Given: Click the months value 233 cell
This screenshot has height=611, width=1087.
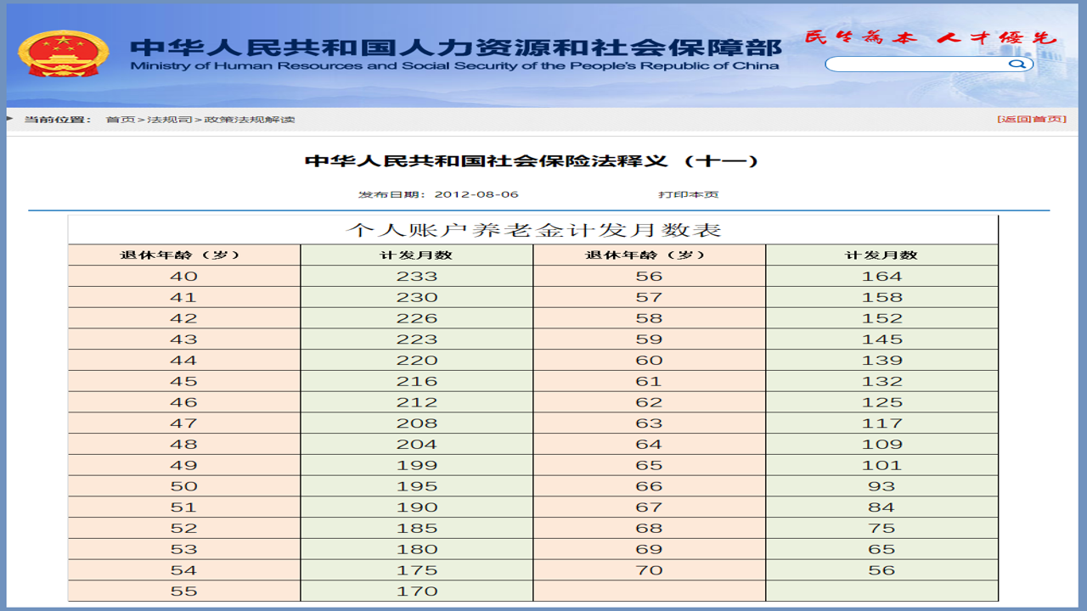Looking at the screenshot, I should [417, 276].
